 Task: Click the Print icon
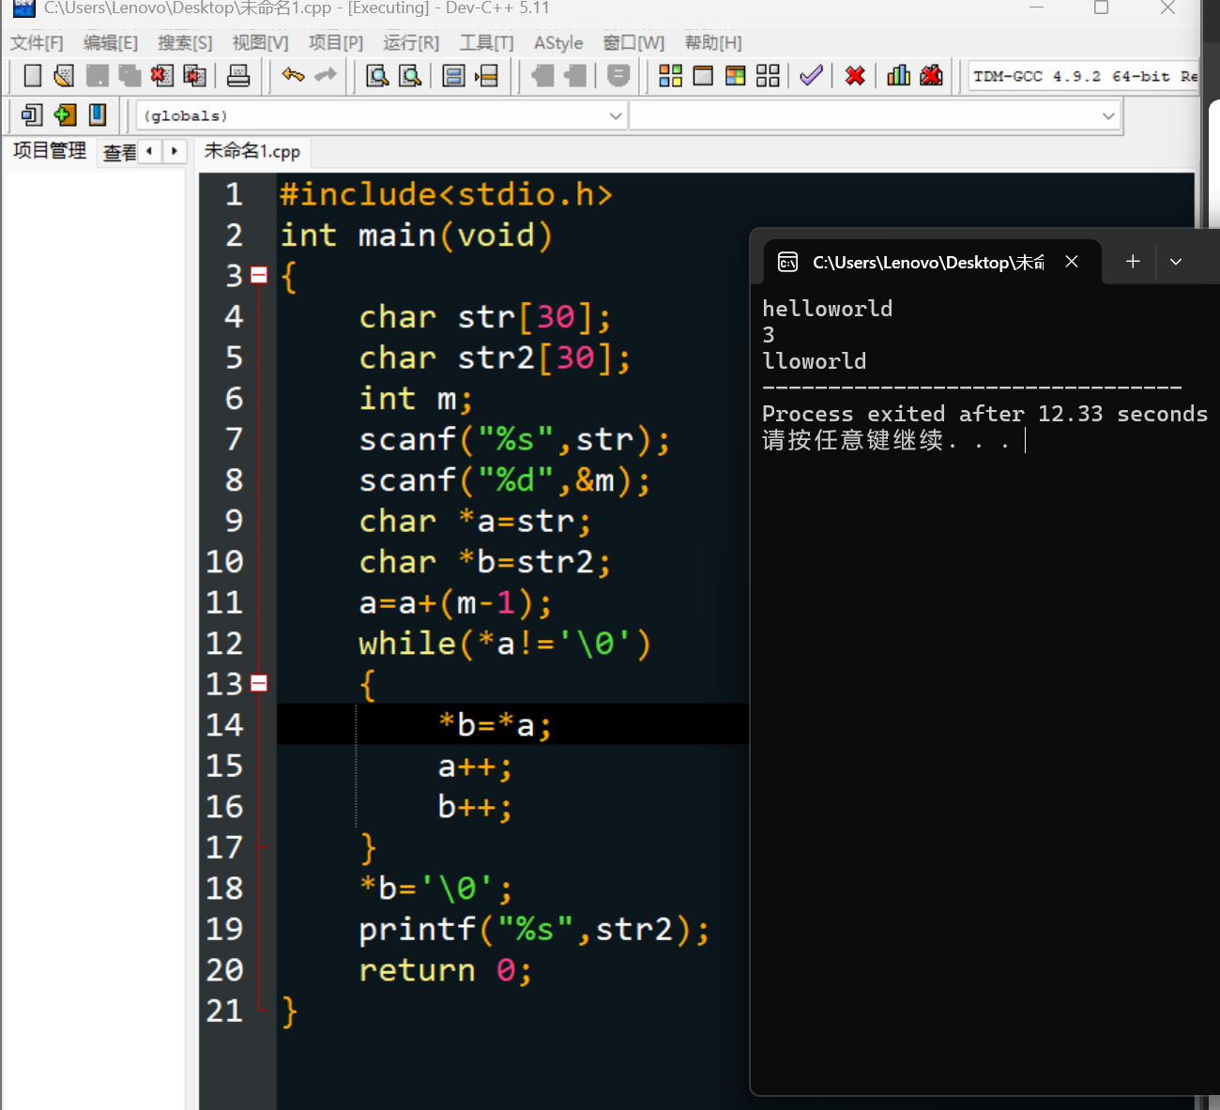[x=239, y=76]
